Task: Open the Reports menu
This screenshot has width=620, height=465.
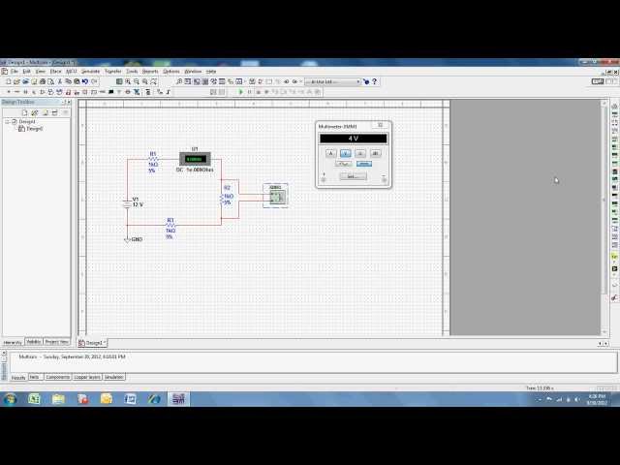Action: [x=150, y=72]
